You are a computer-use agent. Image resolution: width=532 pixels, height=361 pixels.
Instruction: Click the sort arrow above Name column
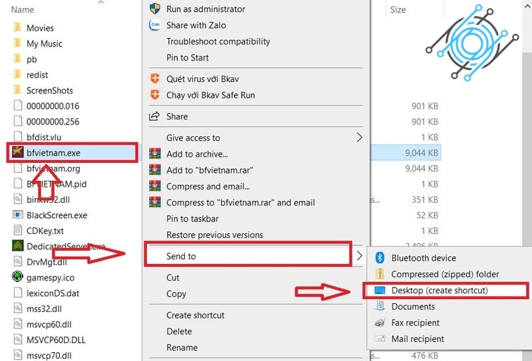[x=101, y=3]
